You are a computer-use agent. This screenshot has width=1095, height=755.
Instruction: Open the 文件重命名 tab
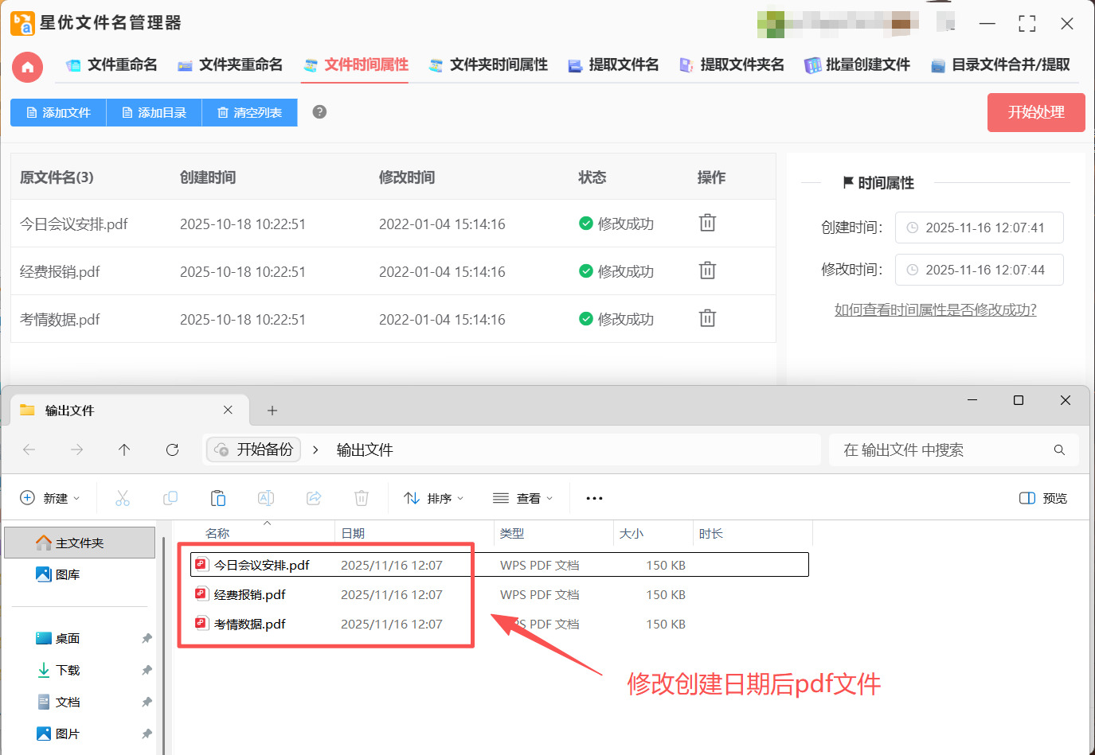(111, 65)
